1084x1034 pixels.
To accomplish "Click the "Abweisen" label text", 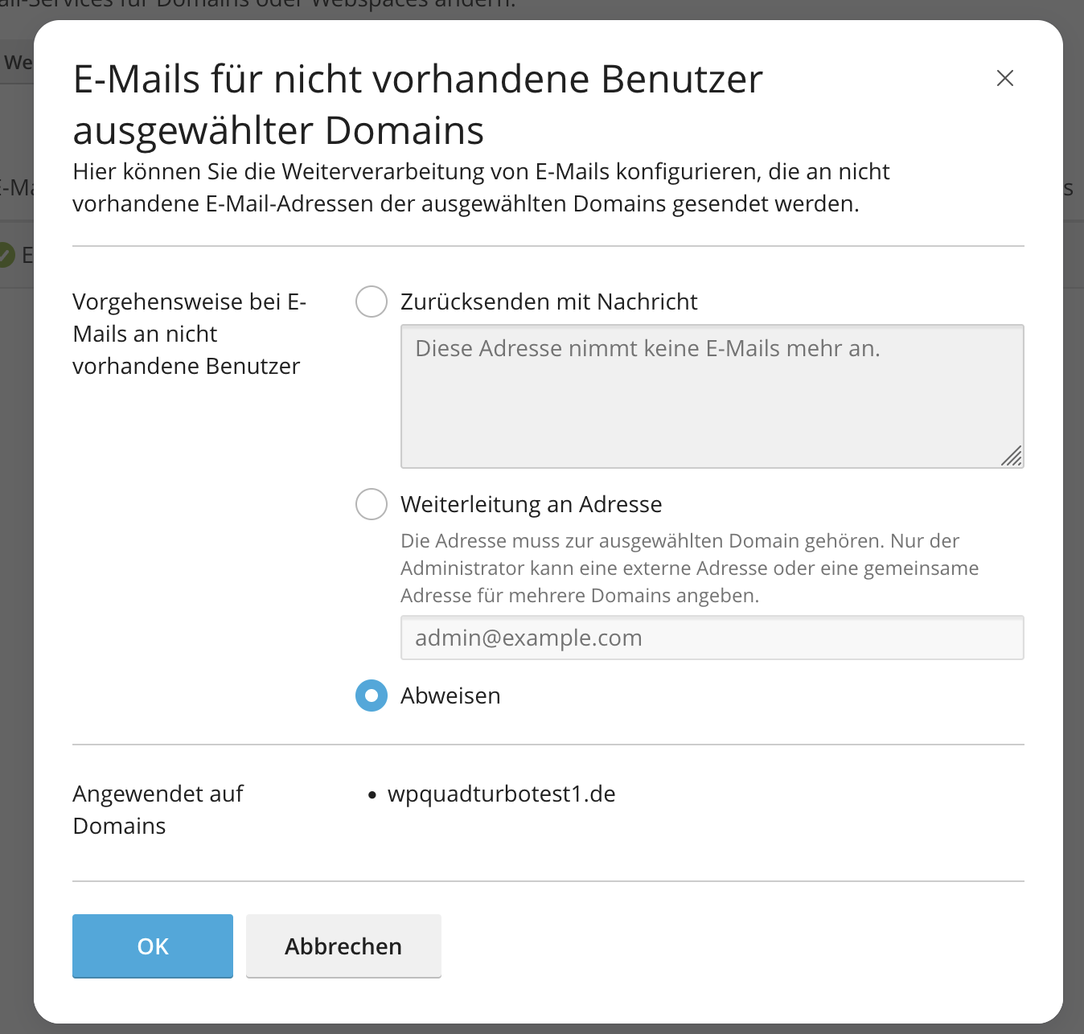I will click(450, 695).
